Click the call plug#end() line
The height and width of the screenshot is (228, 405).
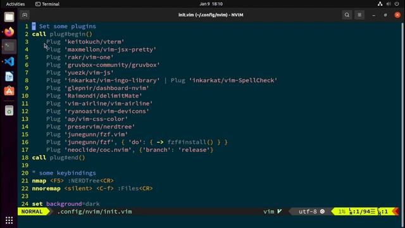pos(58,158)
